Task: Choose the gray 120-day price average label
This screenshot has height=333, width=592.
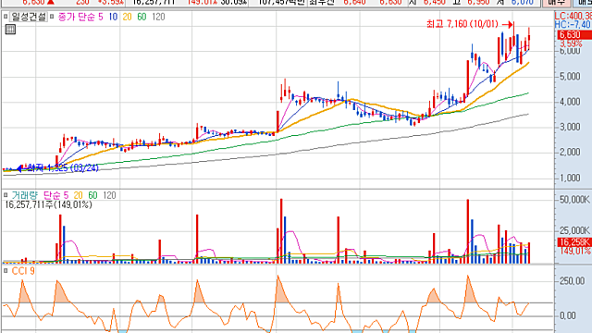Action: [158, 17]
